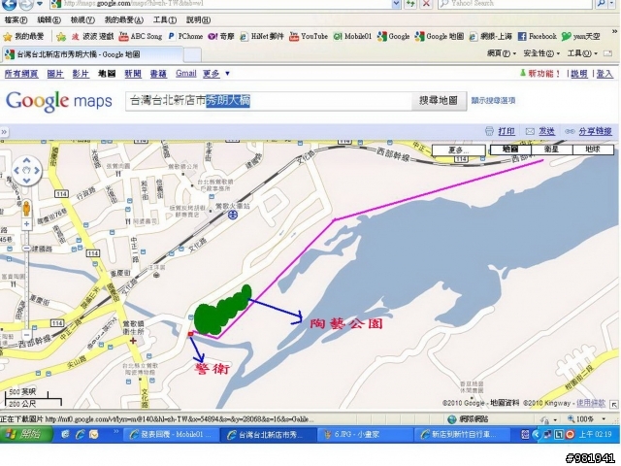Expand the favorites bar overflow chevron
This screenshot has width=621, height=466.
(615, 31)
